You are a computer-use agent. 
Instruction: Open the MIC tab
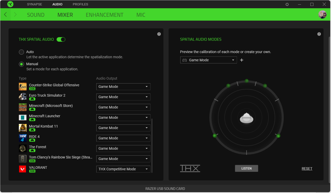pos(141,15)
